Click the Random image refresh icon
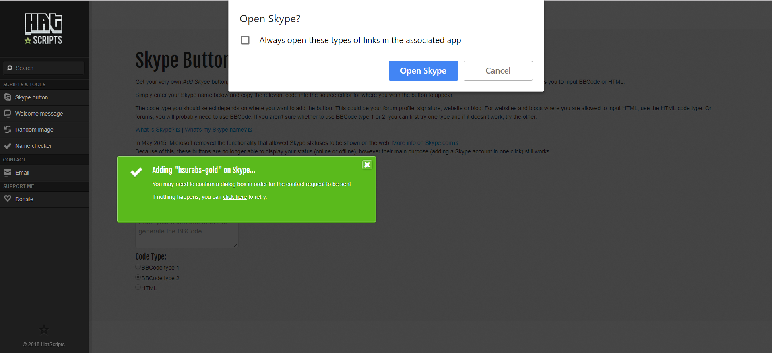The width and height of the screenshot is (772, 353). [x=8, y=129]
